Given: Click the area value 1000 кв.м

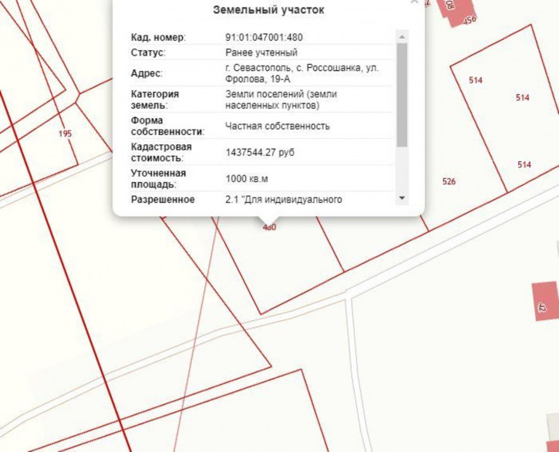Looking at the screenshot, I should pyautogui.click(x=247, y=179).
